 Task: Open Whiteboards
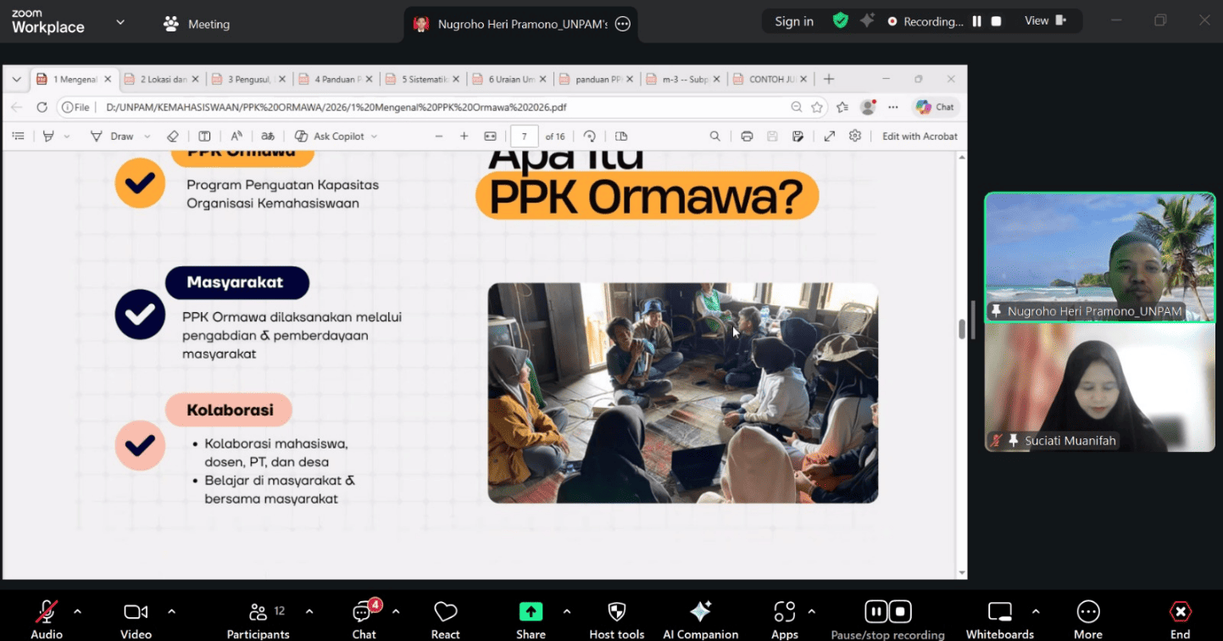[x=1000, y=619]
